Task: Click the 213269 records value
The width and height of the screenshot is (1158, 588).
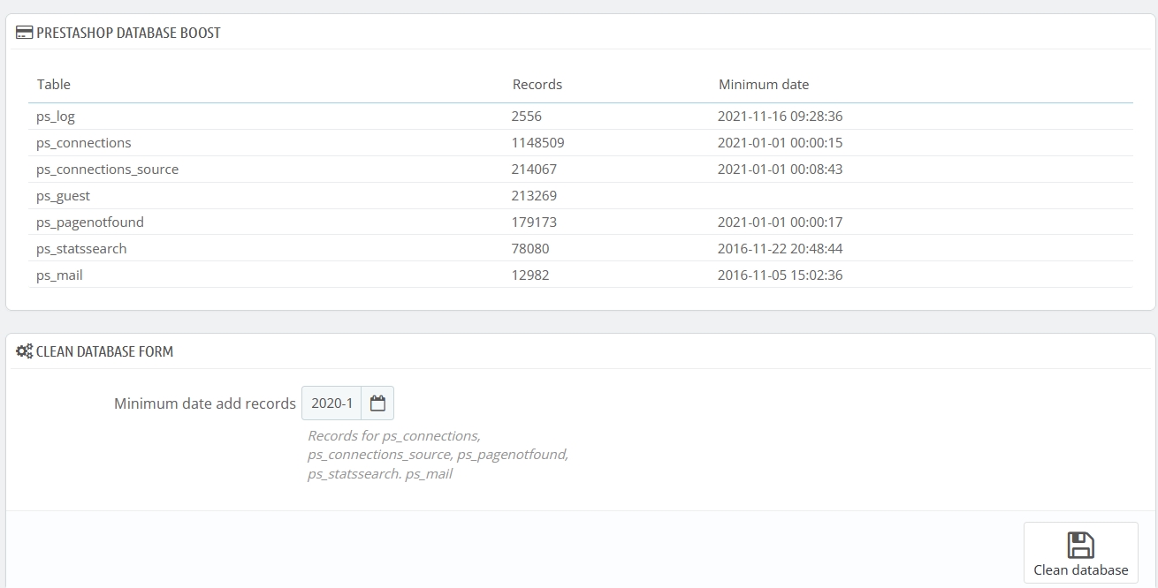Action: pos(535,196)
